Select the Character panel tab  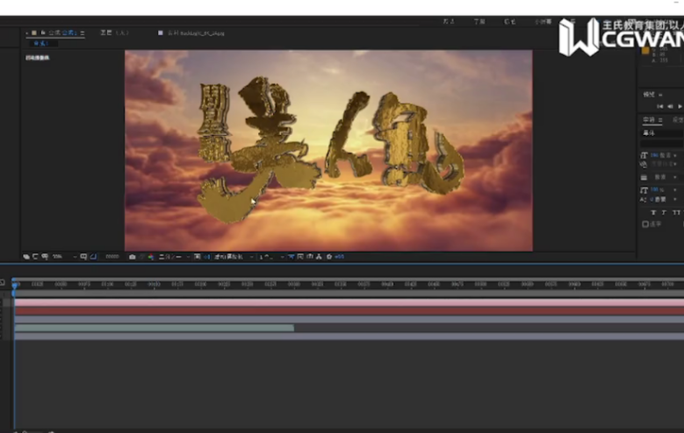click(647, 120)
